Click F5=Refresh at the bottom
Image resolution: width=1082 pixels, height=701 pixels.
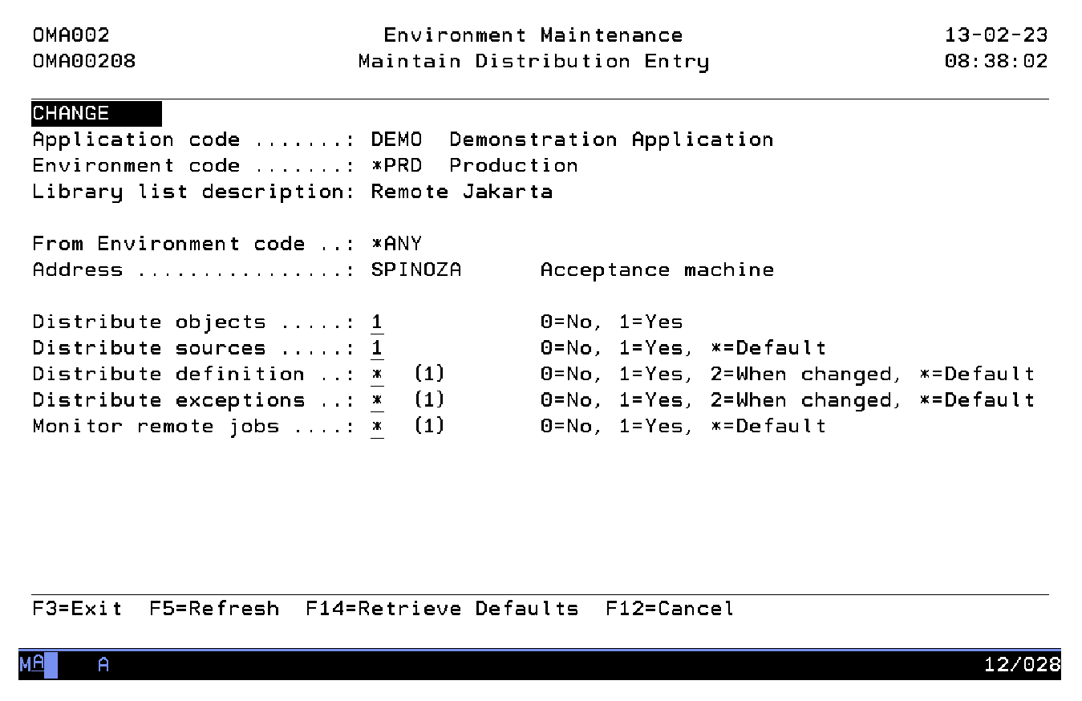click(214, 609)
